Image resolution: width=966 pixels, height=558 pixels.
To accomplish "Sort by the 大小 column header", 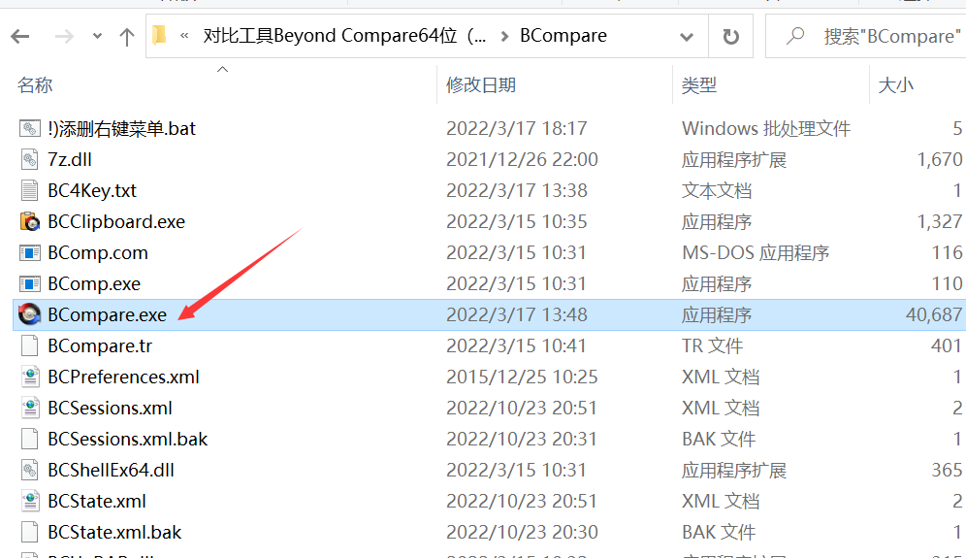I will click(896, 85).
